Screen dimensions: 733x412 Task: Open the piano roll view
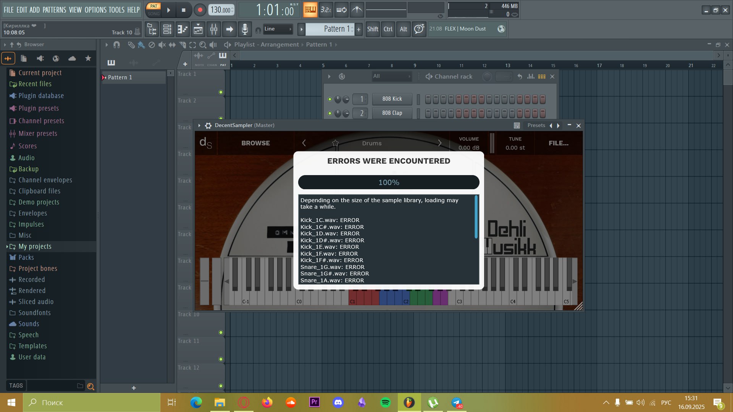[x=182, y=29]
